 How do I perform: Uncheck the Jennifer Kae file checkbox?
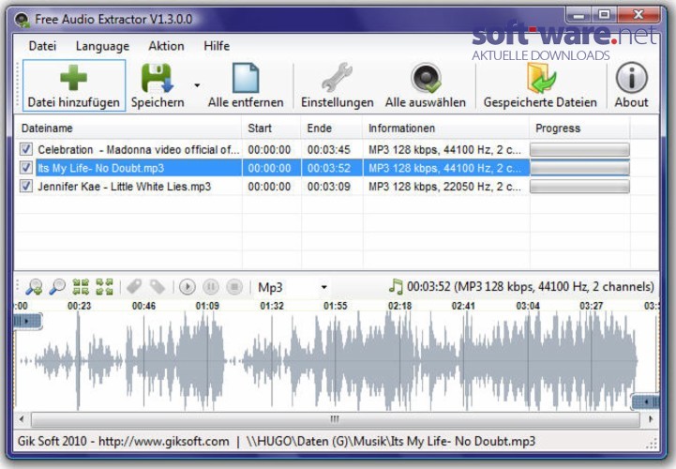coord(26,186)
